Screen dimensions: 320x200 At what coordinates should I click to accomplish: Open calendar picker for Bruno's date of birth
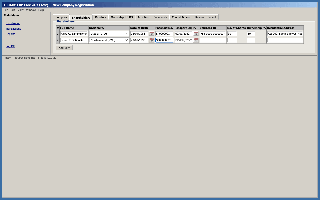coord(152,40)
